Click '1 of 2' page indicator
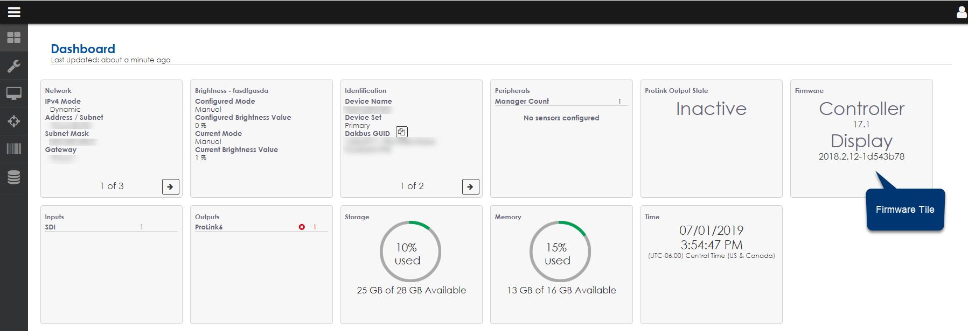Screen dimensions: 968x331 coord(412,186)
